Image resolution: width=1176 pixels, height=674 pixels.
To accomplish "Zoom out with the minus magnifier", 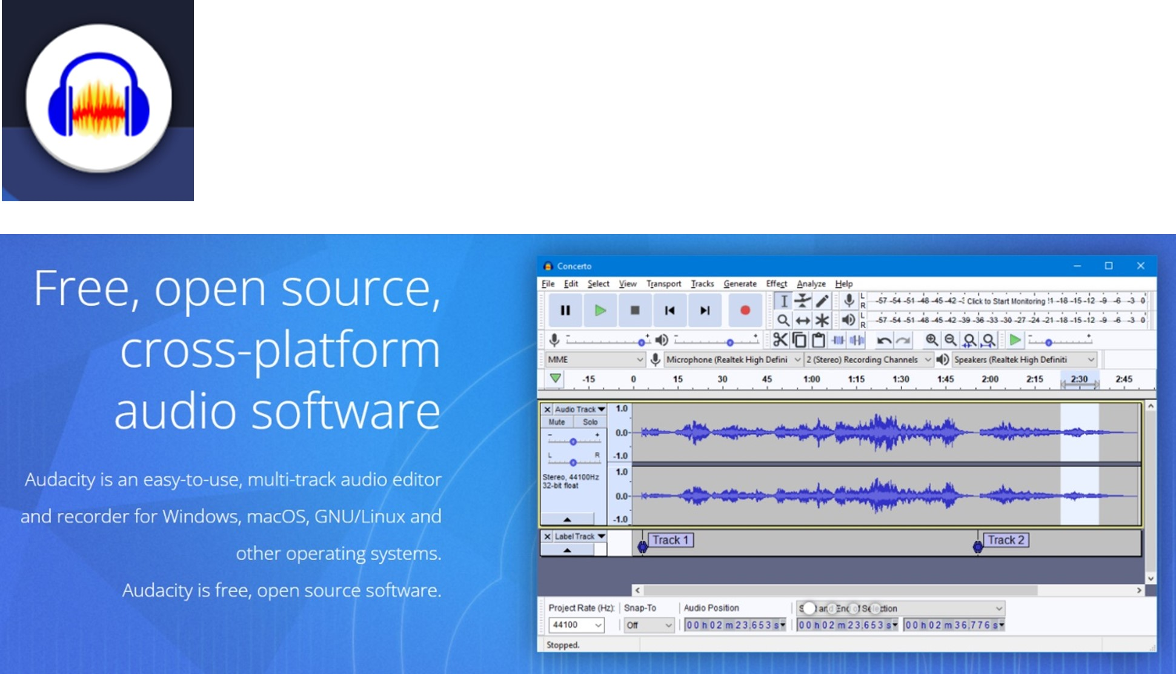I will click(951, 340).
